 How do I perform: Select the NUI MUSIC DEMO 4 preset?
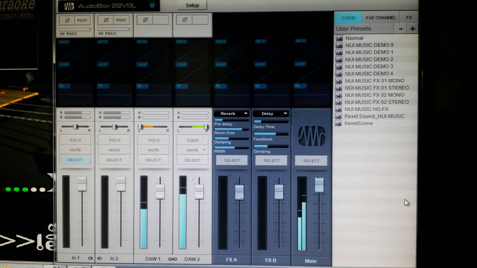(x=369, y=74)
